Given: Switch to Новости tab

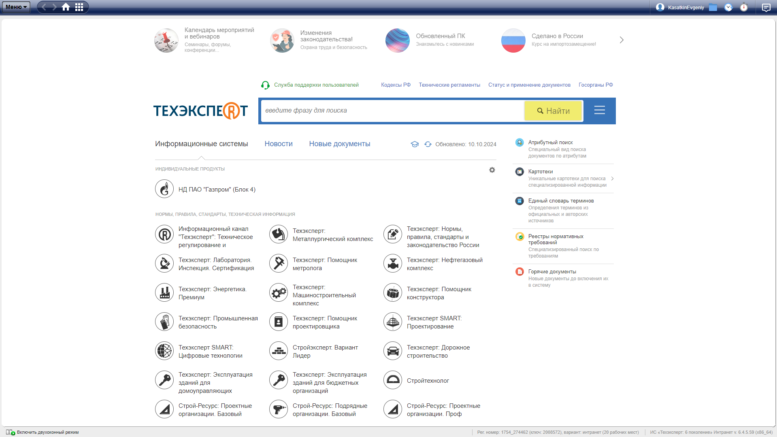Looking at the screenshot, I should [279, 144].
